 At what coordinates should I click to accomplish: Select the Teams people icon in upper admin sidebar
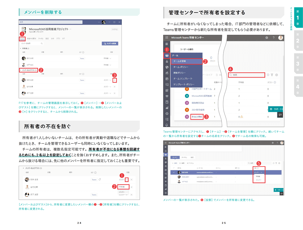167,55
